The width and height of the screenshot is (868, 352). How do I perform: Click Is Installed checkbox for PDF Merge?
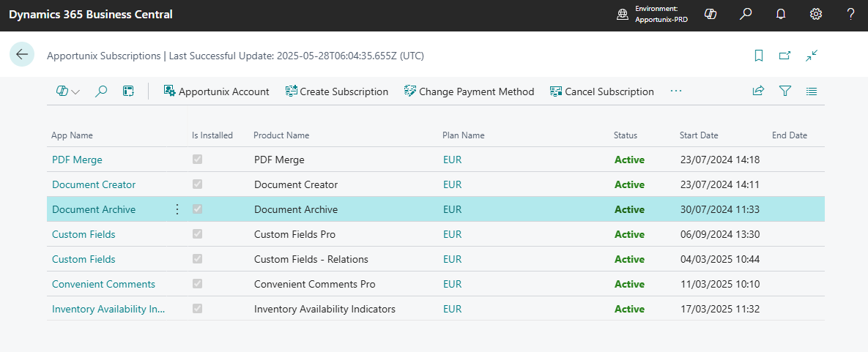[197, 160]
